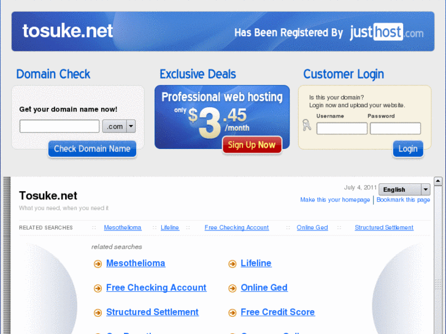Viewport: 446px width, 334px height.
Task: Expand the English language selector
Action: tap(404, 189)
